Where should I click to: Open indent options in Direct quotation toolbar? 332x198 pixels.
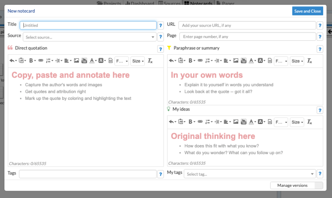(x=59, y=61)
